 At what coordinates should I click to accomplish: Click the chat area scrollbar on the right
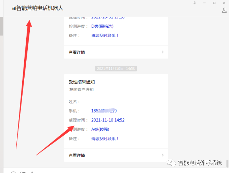[x=227, y=164]
